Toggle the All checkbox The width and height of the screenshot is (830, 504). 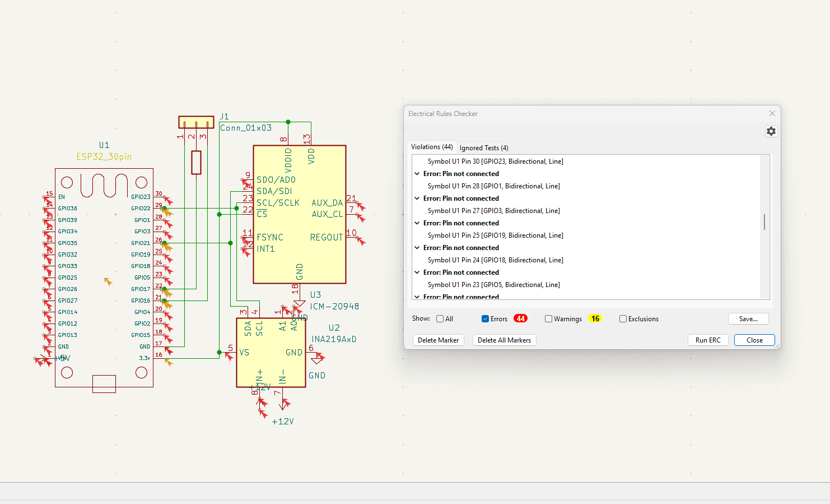(x=440, y=319)
